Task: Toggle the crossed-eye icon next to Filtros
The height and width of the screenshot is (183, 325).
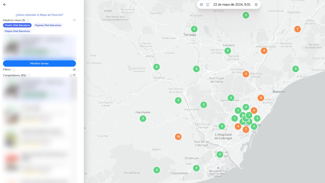Action: tap(74, 69)
